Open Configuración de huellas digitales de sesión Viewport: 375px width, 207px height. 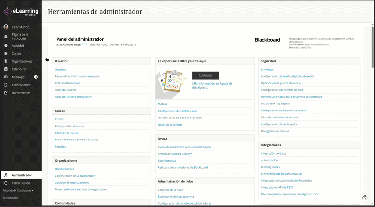(x=288, y=76)
